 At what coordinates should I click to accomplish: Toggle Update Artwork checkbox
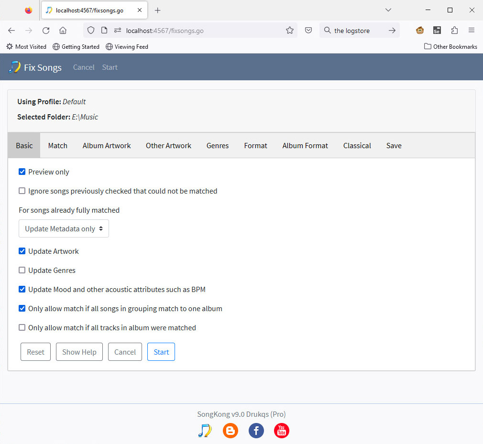22,251
